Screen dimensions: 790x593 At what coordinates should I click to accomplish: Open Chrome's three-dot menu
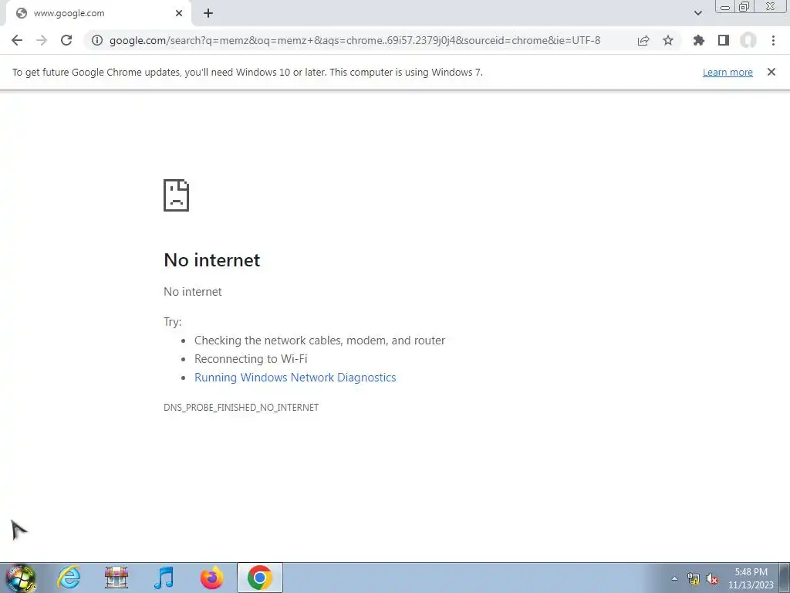(773, 40)
